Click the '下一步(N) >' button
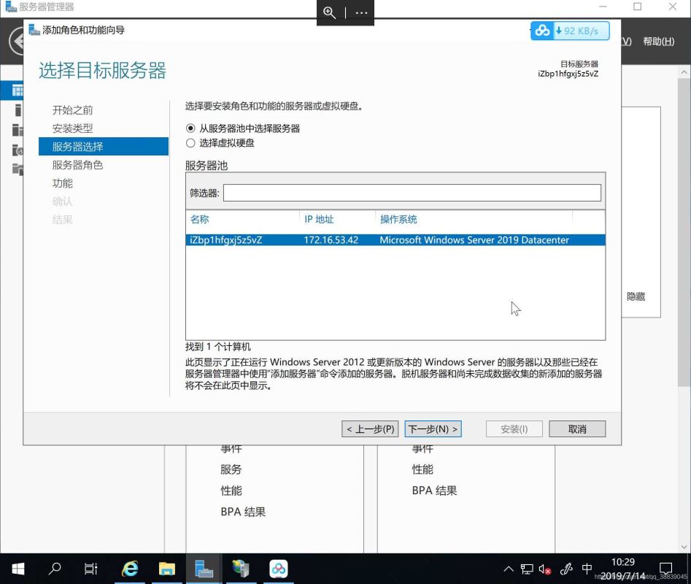The width and height of the screenshot is (691, 584). point(433,429)
